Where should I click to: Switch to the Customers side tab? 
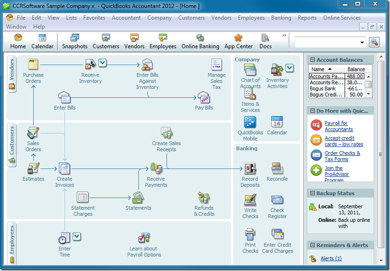point(12,145)
